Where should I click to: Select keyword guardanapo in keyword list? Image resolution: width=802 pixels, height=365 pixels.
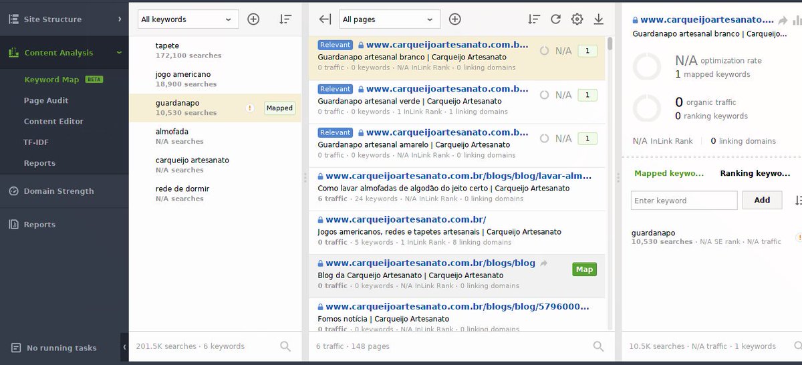click(x=215, y=108)
